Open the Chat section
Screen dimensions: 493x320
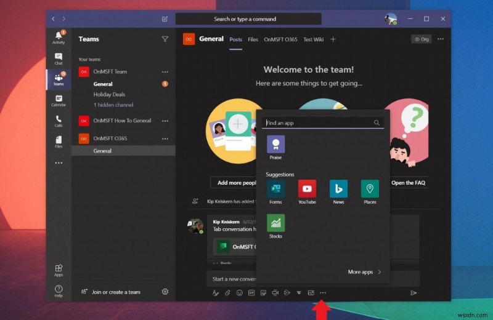(59, 58)
